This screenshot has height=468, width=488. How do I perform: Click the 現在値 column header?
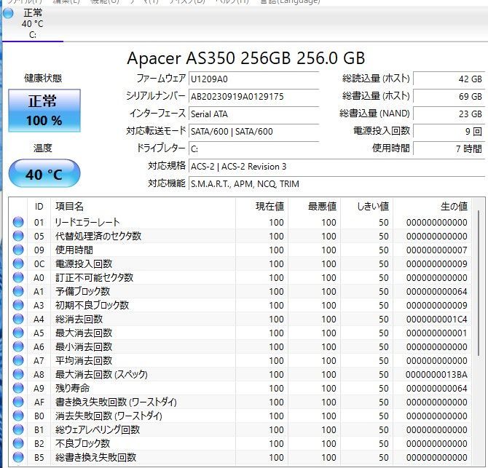point(261,206)
